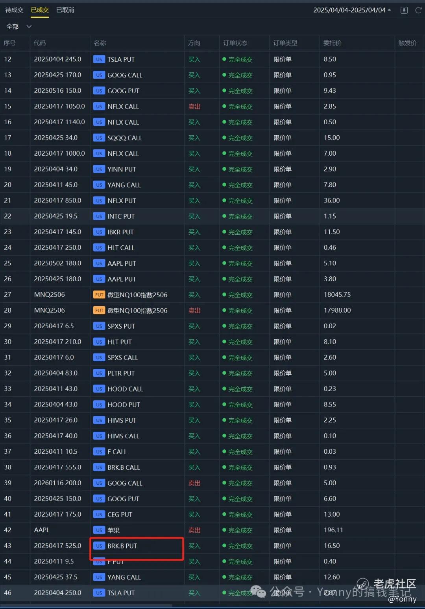The height and width of the screenshot is (609, 425).
Task: Click code 20250516 150.0
Action: (x=58, y=91)
